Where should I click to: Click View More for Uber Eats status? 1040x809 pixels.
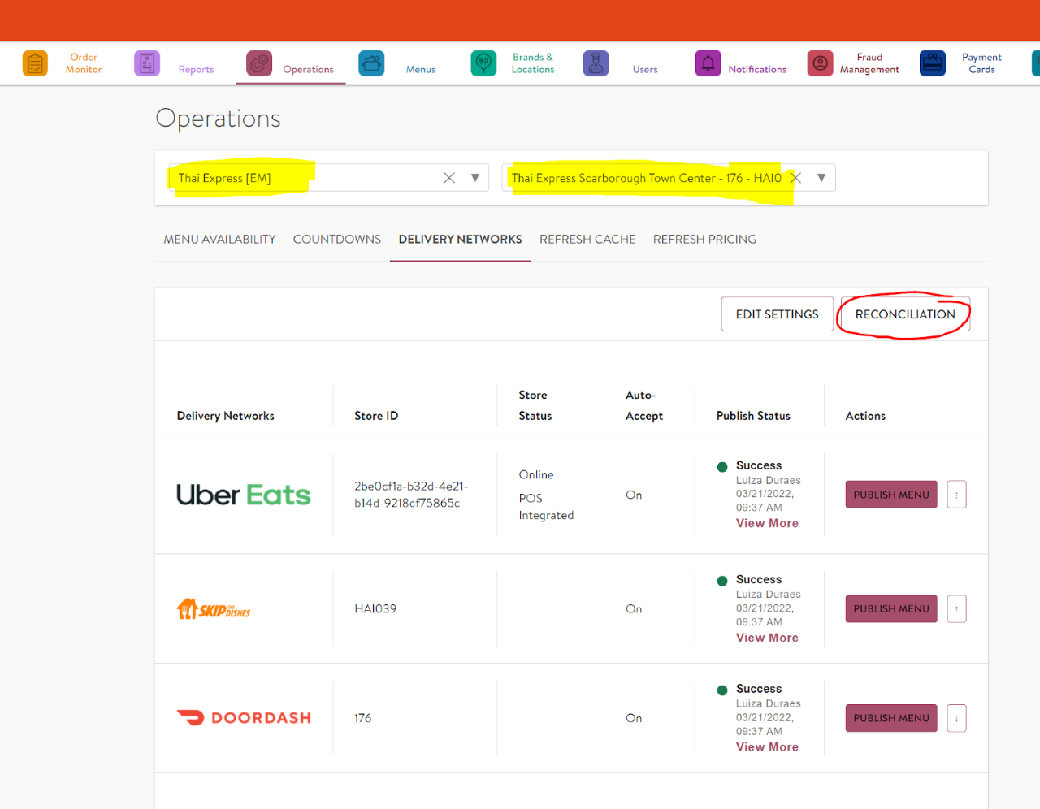767,524
